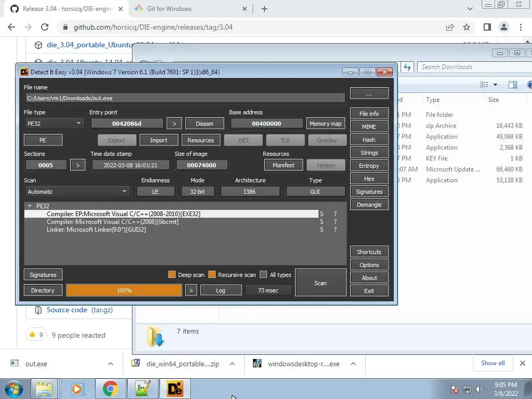Open Notepad++ from the taskbar
The image size is (532, 399).
pyautogui.click(x=142, y=389)
